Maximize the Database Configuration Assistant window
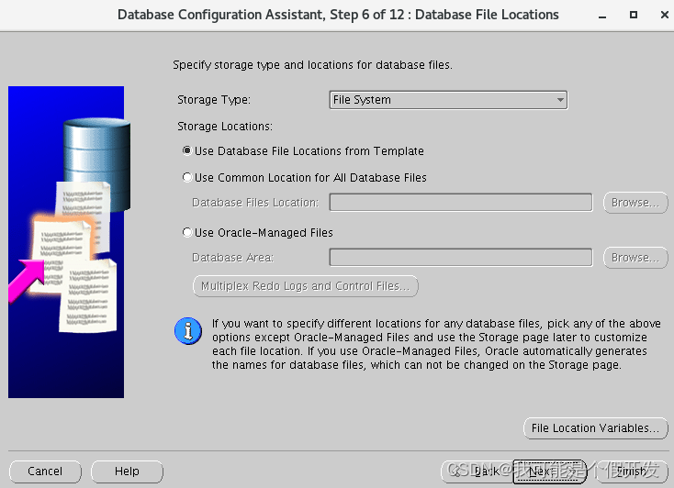This screenshot has height=488, width=674. point(634,15)
